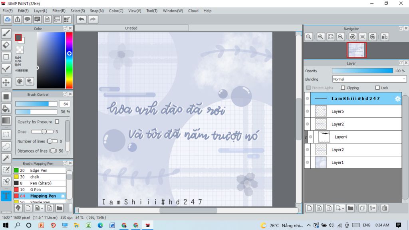Hide Layer5 visibility

click(x=308, y=111)
